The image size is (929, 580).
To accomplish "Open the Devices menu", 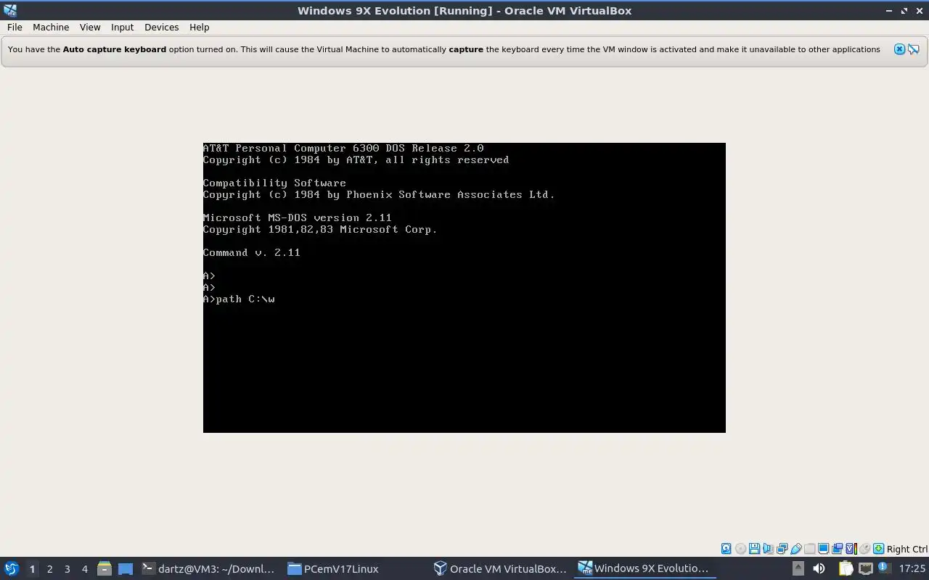I will click(x=161, y=27).
